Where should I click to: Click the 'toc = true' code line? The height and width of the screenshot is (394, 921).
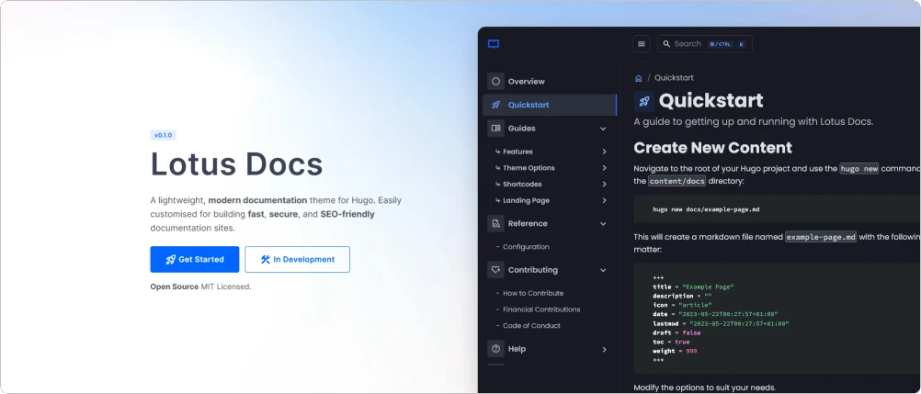(671, 342)
